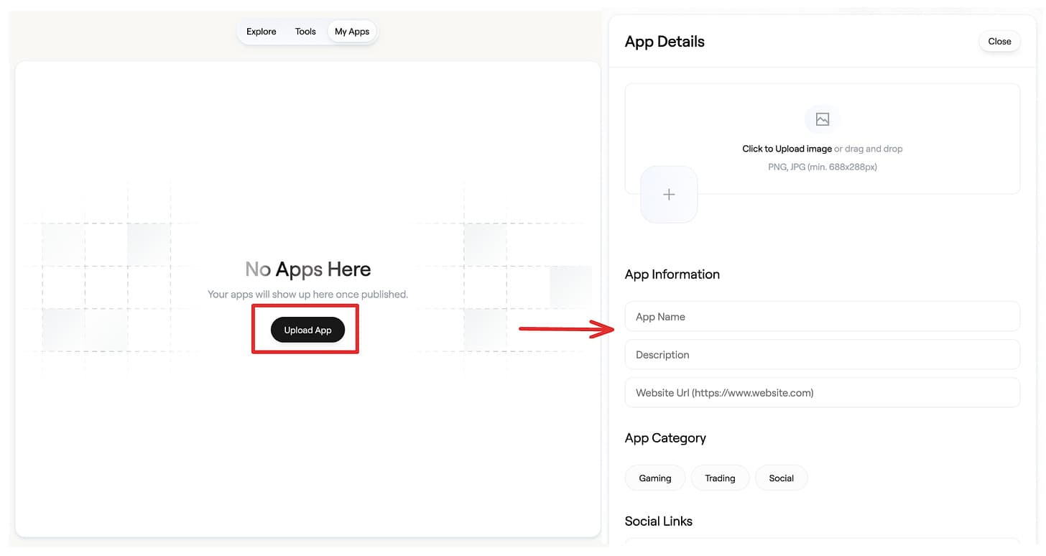Select the Trading category chip
1046x556 pixels.
pos(720,478)
